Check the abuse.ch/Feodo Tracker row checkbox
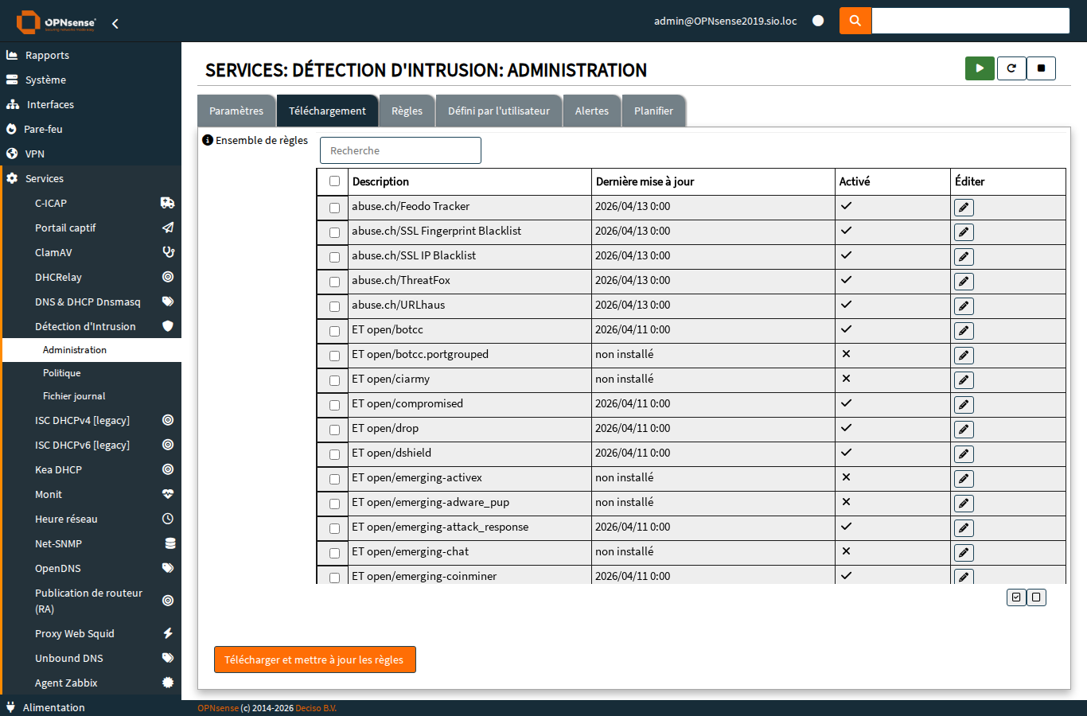Viewport: 1087px width, 716px height. tap(334, 208)
